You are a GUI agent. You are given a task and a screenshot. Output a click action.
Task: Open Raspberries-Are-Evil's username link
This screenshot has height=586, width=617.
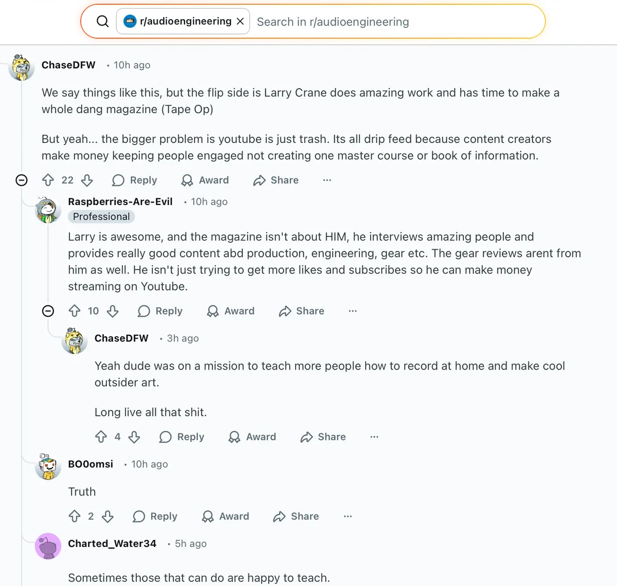click(120, 202)
